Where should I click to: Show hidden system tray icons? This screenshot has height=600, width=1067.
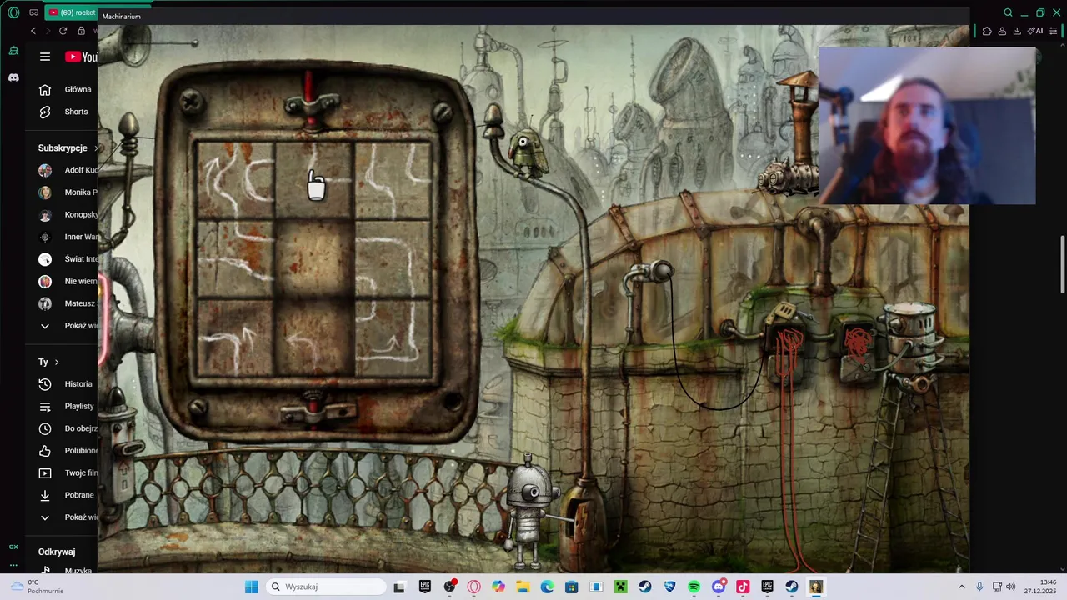click(961, 587)
